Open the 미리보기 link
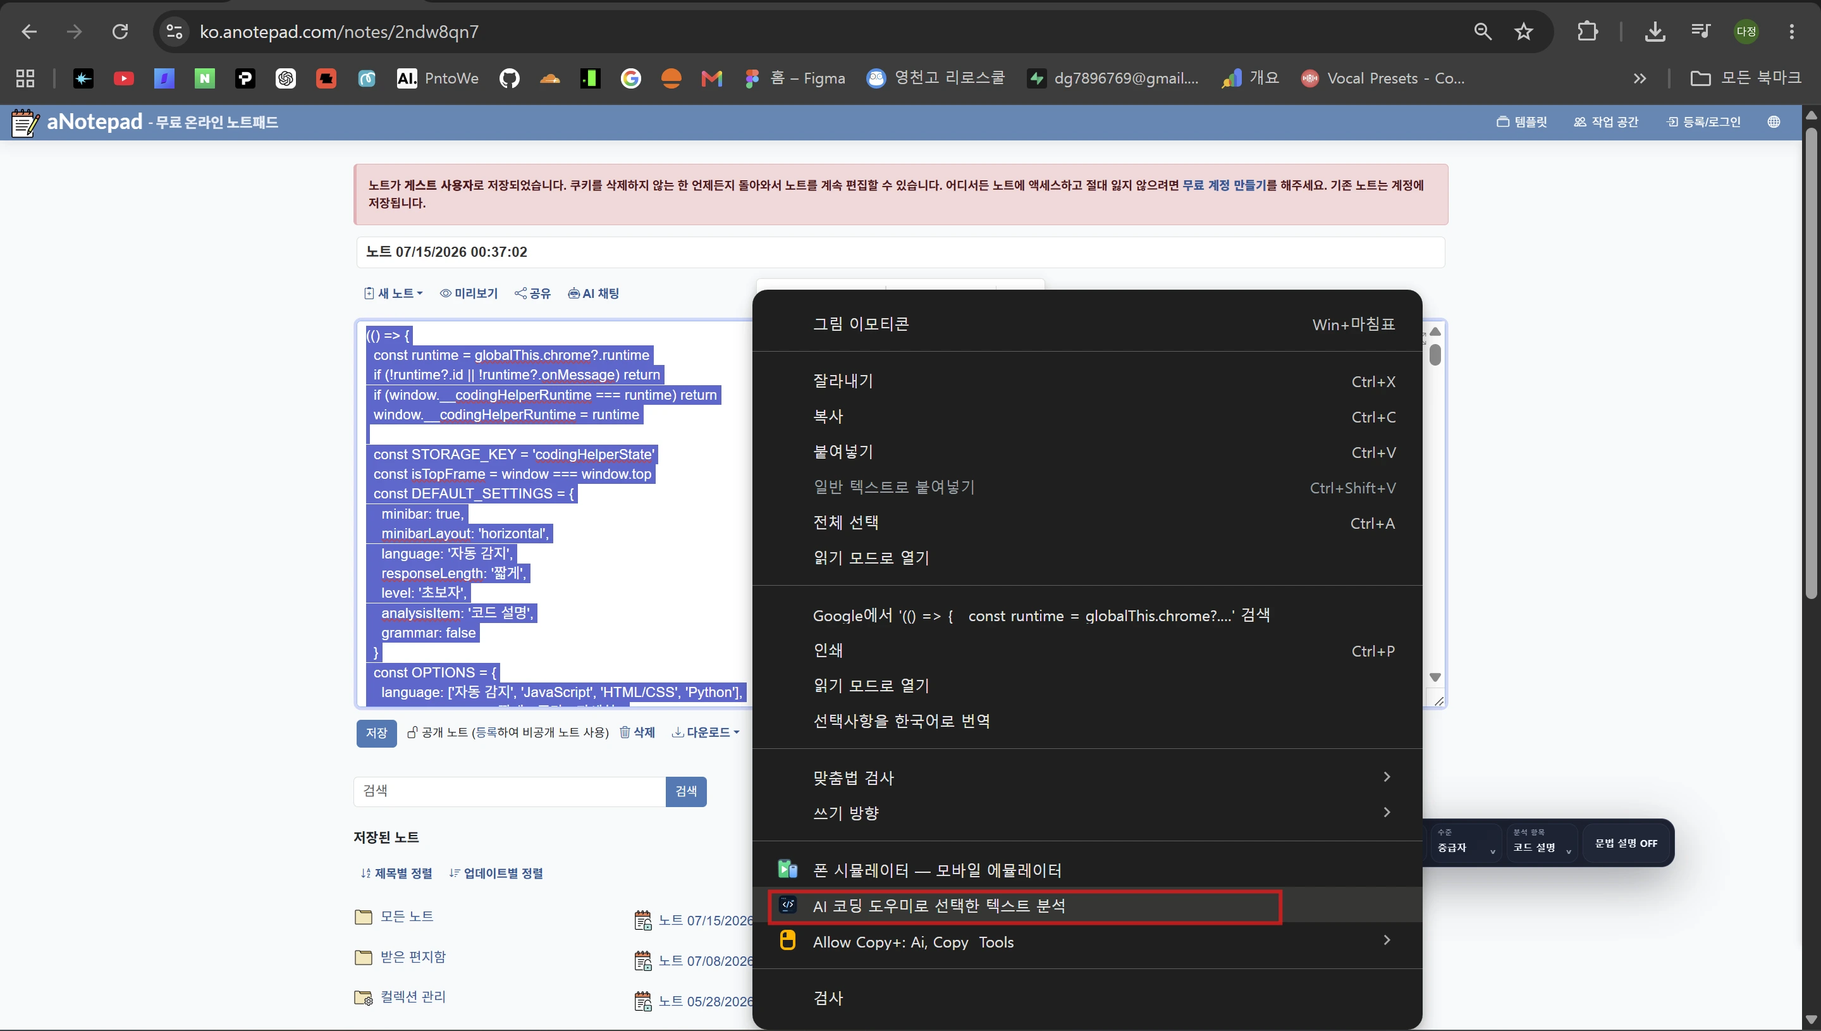The width and height of the screenshot is (1821, 1031). (x=469, y=293)
